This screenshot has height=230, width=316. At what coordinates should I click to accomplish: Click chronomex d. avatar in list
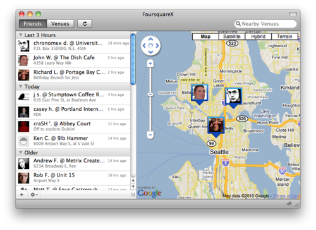coord(23,45)
